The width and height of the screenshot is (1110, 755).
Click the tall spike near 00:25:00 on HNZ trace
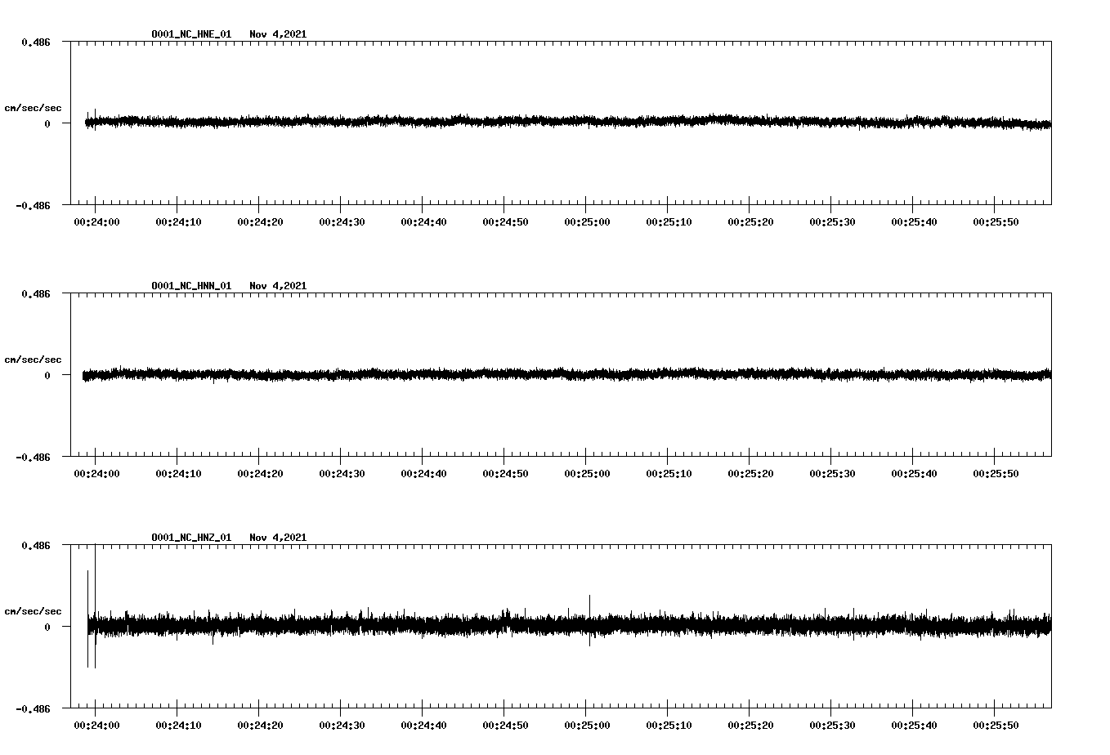point(589,620)
